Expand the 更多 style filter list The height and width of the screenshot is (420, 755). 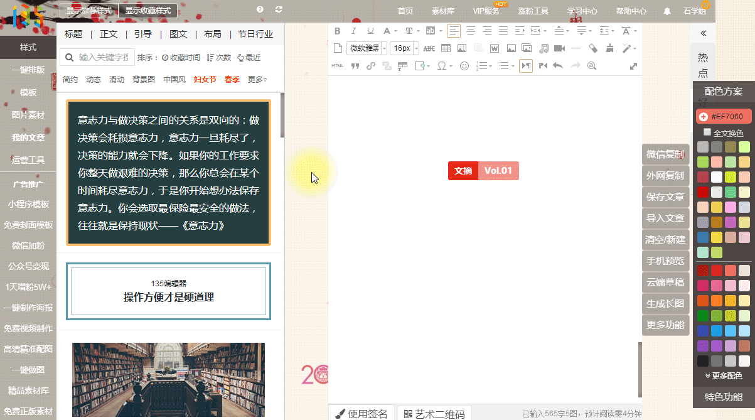pos(257,80)
